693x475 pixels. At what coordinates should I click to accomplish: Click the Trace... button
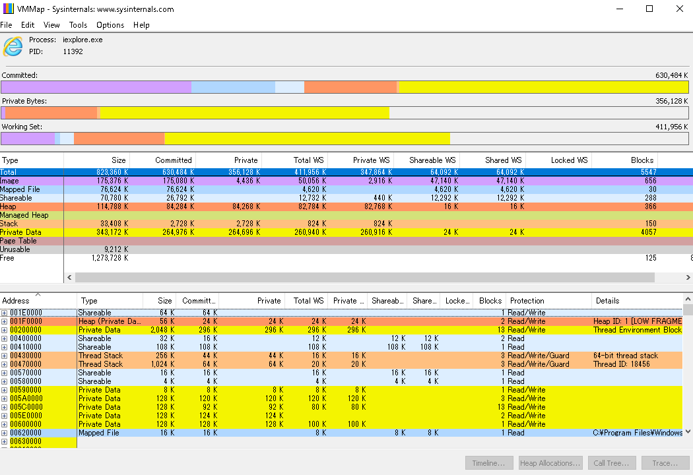[x=665, y=463]
